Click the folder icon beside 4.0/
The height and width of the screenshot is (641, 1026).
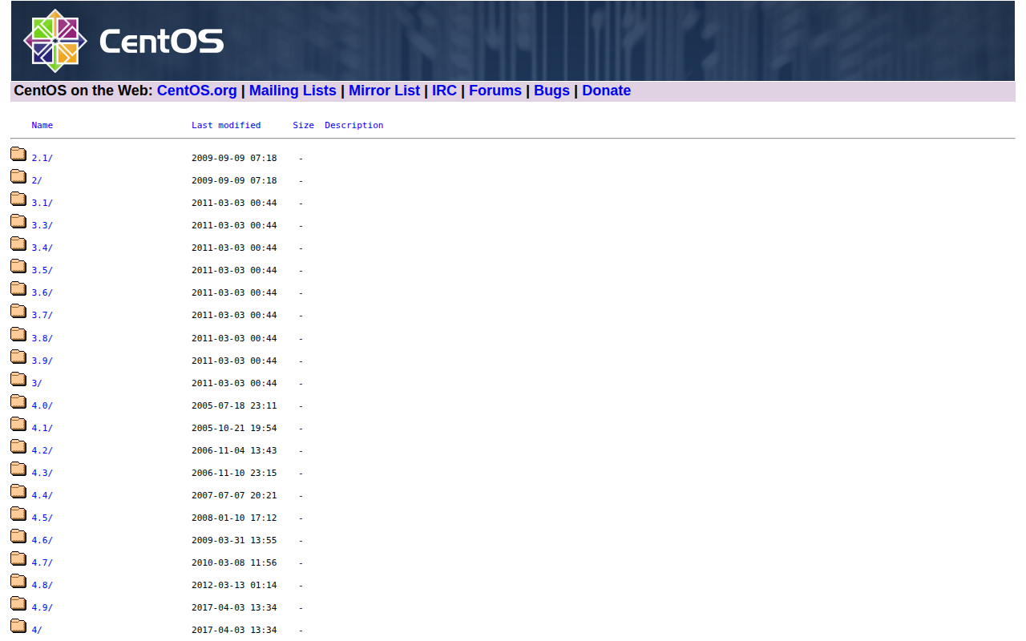[18, 401]
